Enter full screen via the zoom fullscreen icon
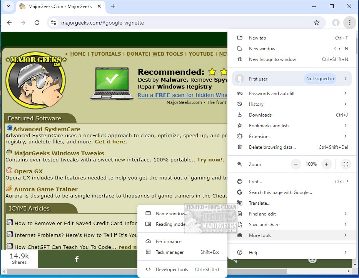Screen dimensions: 359x278 346,164
